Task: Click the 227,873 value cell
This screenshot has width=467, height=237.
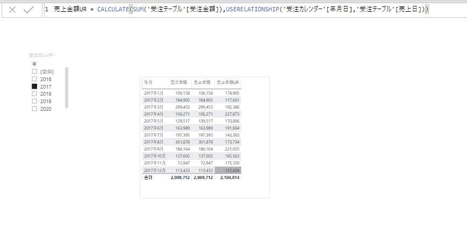Action: pyautogui.click(x=232, y=114)
